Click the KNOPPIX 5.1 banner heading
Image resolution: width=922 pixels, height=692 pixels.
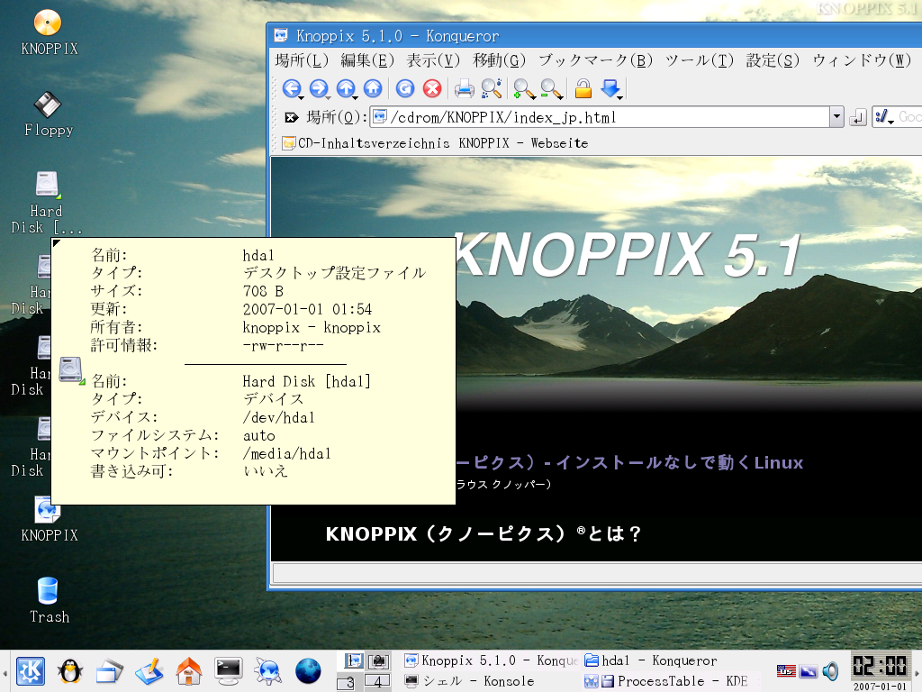(x=626, y=255)
